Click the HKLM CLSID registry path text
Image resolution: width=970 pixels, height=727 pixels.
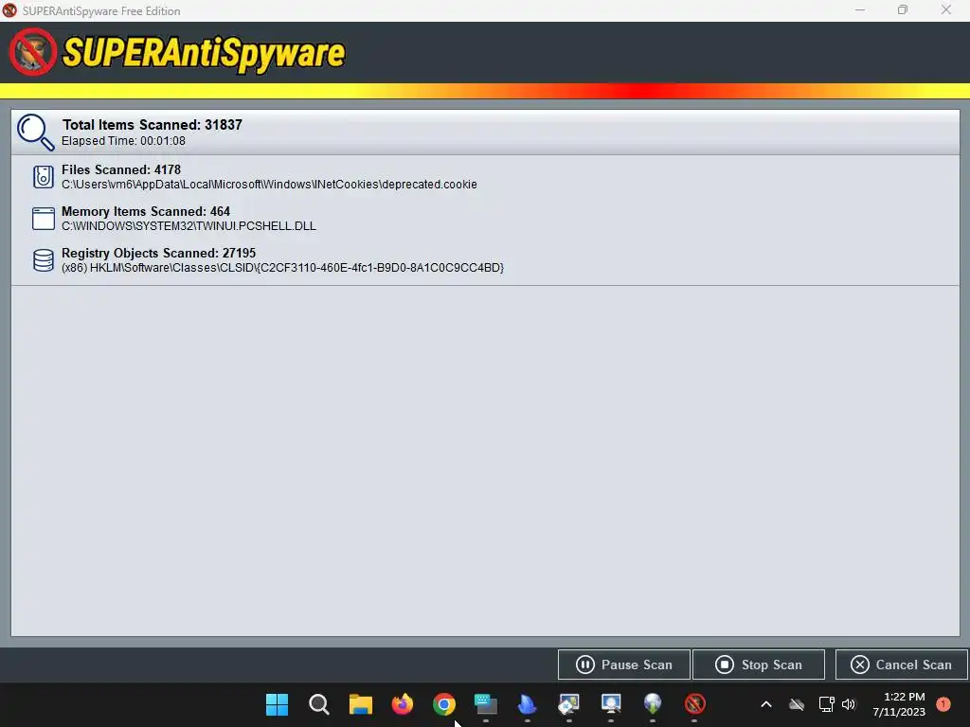click(282, 268)
